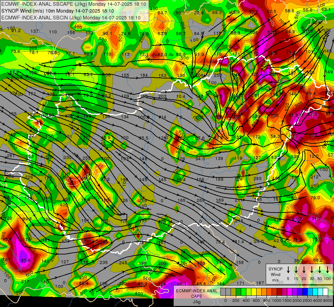Click the '4000' tick label in CAPE legend
334x307 pixels.
tap(318, 301)
